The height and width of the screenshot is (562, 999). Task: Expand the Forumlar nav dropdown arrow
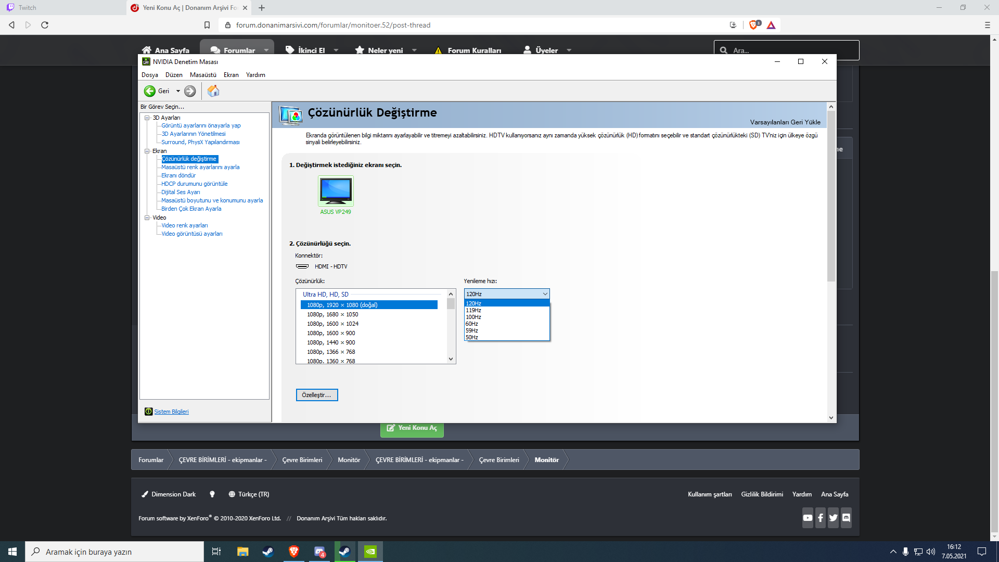pos(266,50)
